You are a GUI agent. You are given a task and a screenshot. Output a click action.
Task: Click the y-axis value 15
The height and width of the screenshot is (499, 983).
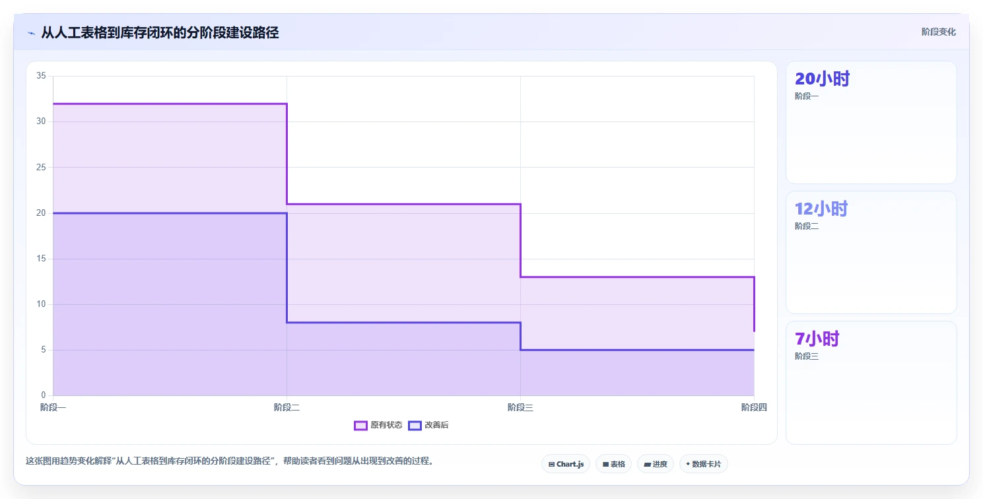point(41,259)
